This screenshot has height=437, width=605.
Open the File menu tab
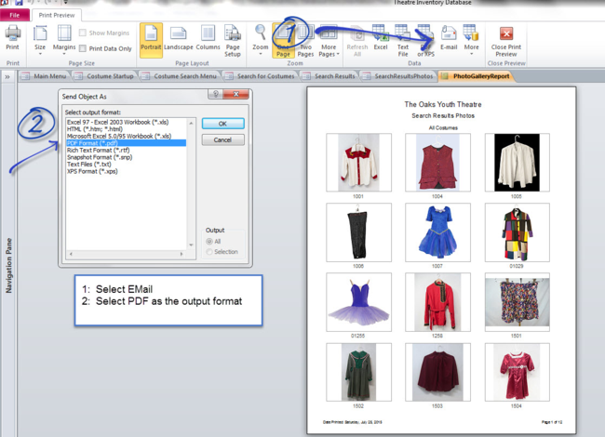pyautogui.click(x=15, y=16)
